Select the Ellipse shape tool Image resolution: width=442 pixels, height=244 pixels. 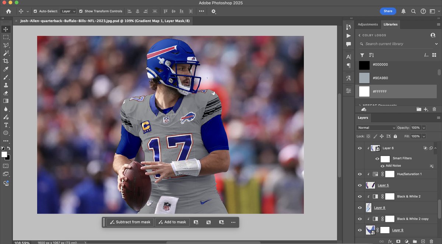point(6,133)
